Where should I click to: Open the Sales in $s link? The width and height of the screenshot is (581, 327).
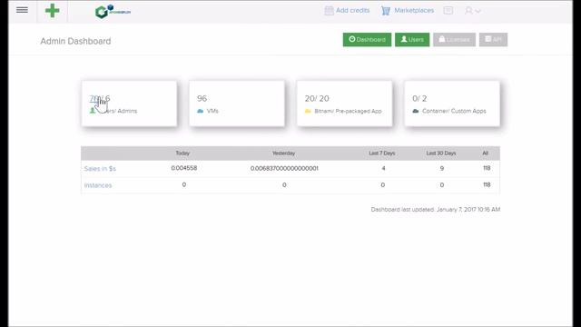[100, 169]
